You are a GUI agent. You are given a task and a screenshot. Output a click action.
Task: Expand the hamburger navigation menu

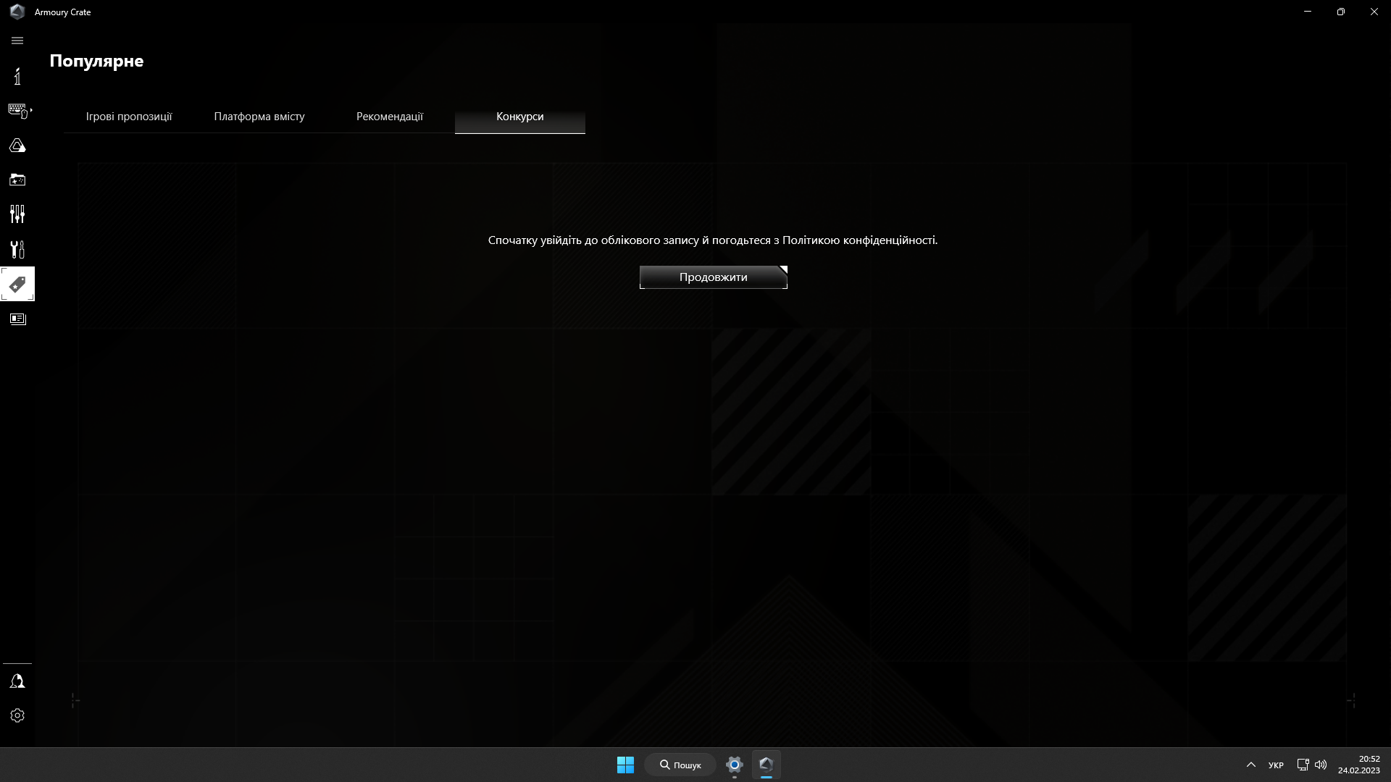point(17,41)
